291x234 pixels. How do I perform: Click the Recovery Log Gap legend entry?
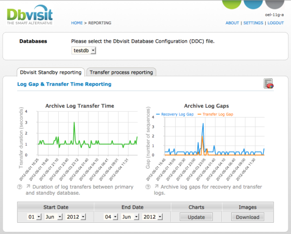pyautogui.click(x=175, y=114)
